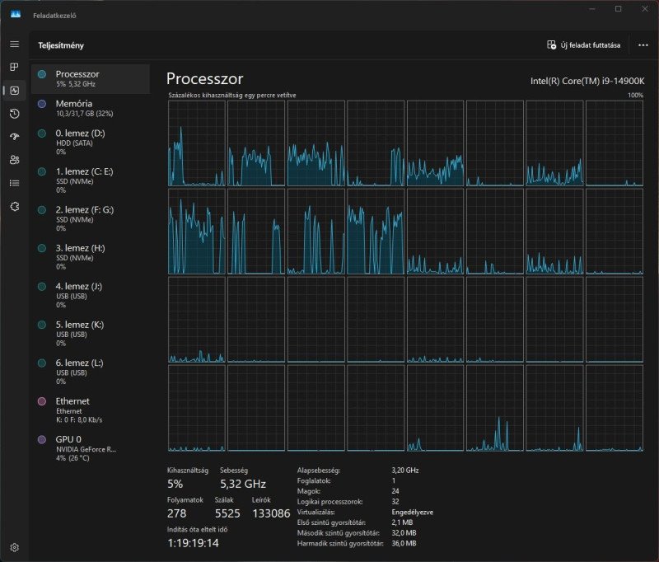Click the Task Manager app icon
Viewport: 659px width, 562px height.
click(16, 15)
